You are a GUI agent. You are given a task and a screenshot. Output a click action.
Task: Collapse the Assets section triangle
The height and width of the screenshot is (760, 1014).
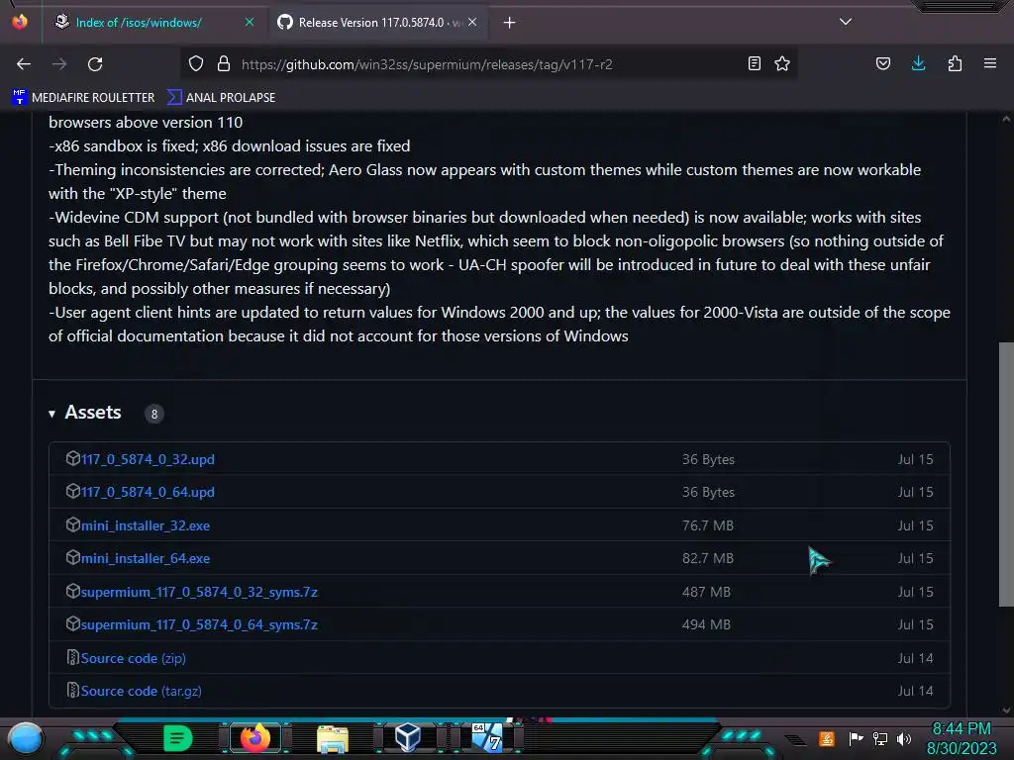[51, 414]
